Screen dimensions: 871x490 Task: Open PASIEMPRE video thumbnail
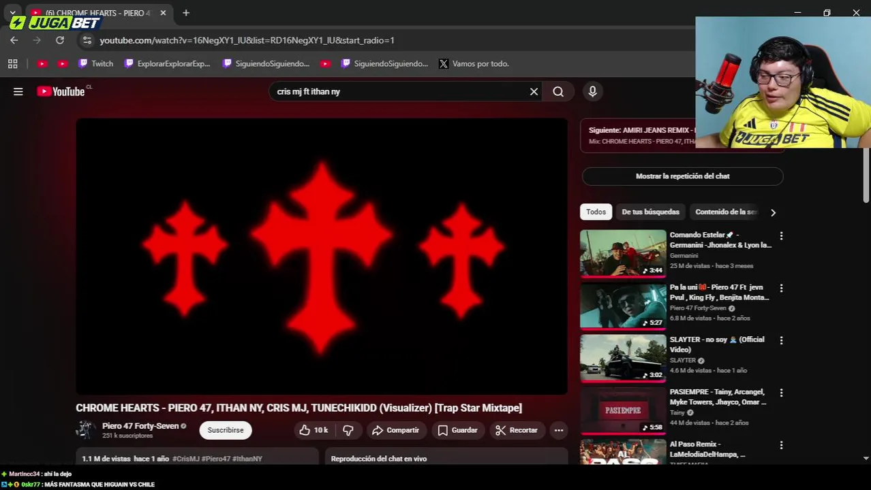(623, 410)
